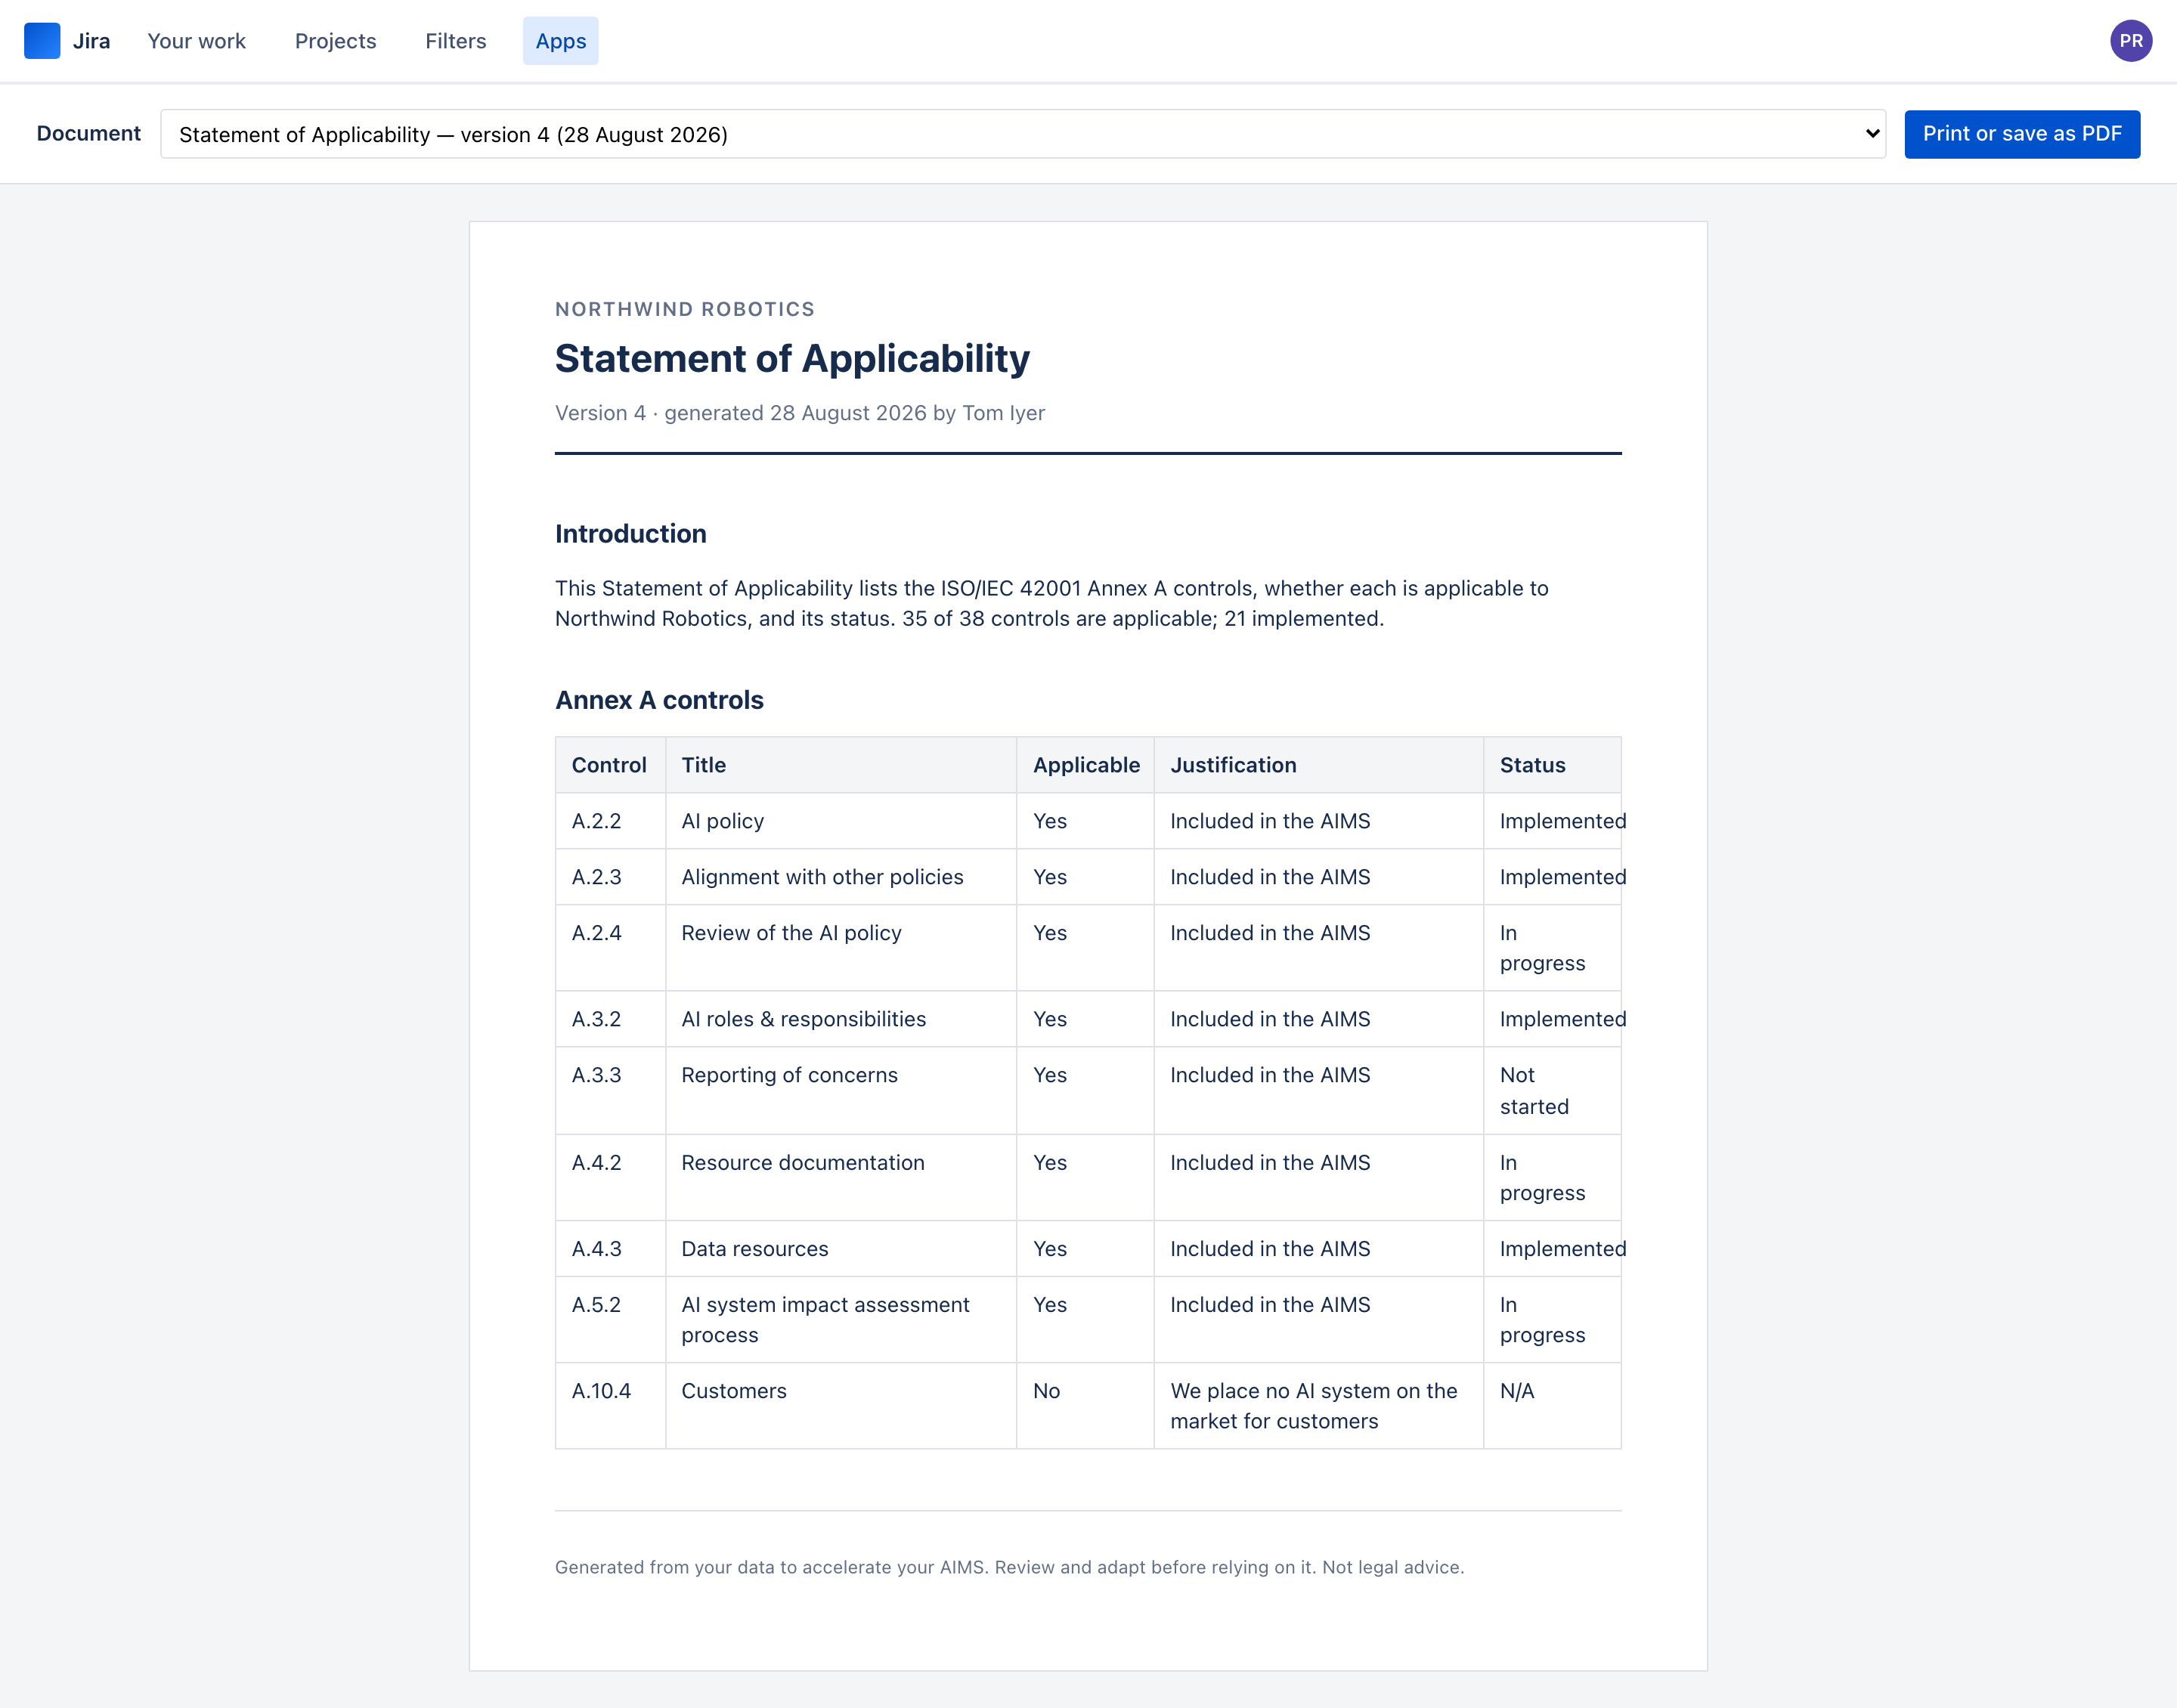2177x1708 pixels.
Task: Click control ID A.4.3
Action: coord(596,1249)
